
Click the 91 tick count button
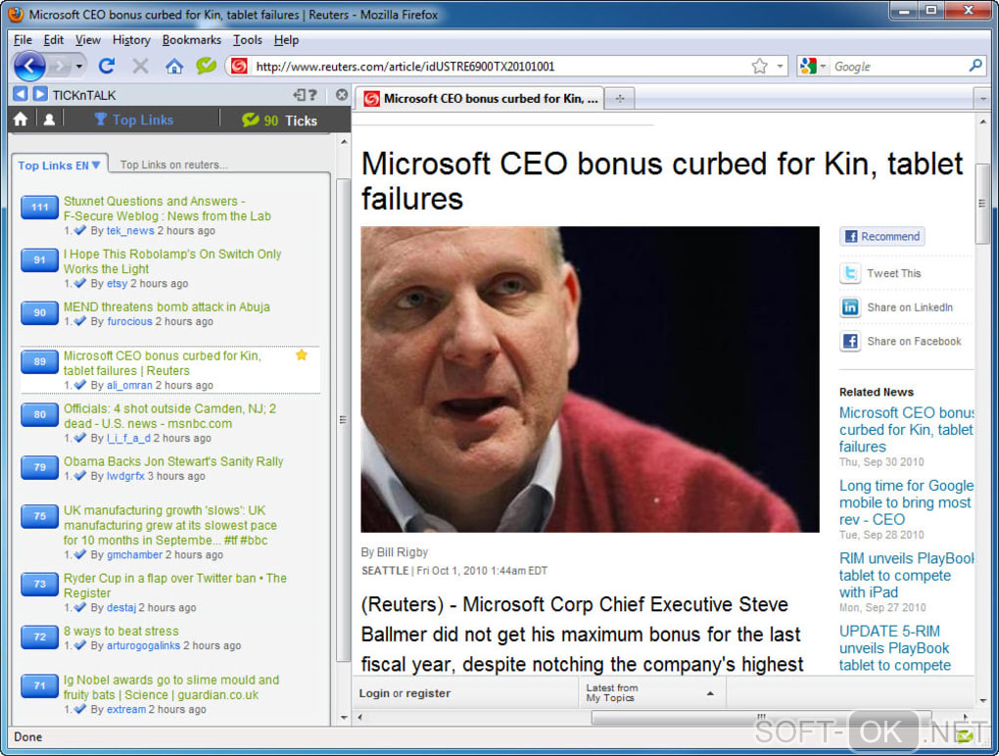39,260
